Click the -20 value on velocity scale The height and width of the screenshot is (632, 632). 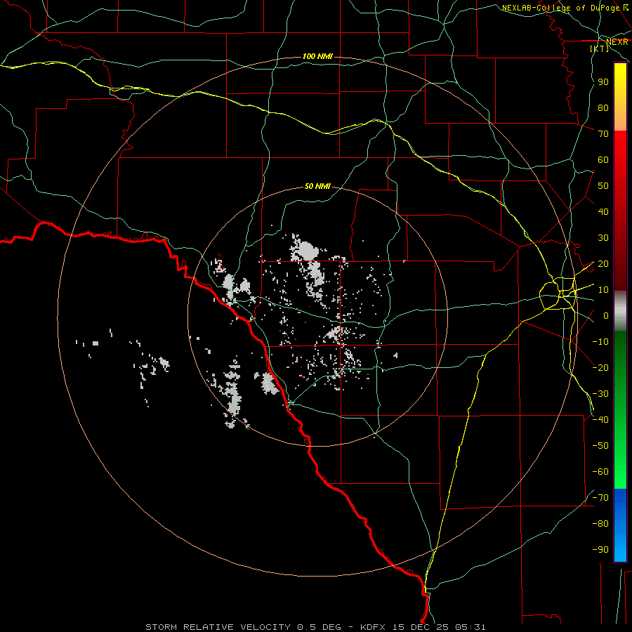tap(600, 367)
